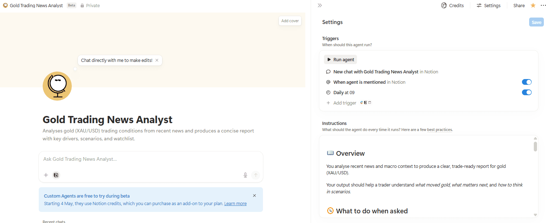Click Add trigger
Image resolution: width=546 pixels, height=223 pixels.
click(x=341, y=103)
